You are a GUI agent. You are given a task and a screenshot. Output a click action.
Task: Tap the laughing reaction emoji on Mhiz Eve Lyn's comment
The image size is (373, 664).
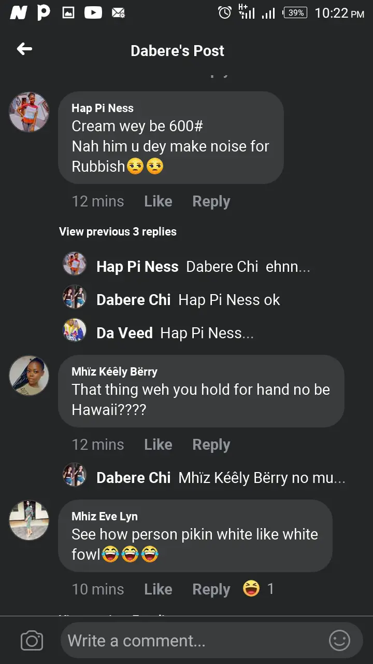coord(251,589)
